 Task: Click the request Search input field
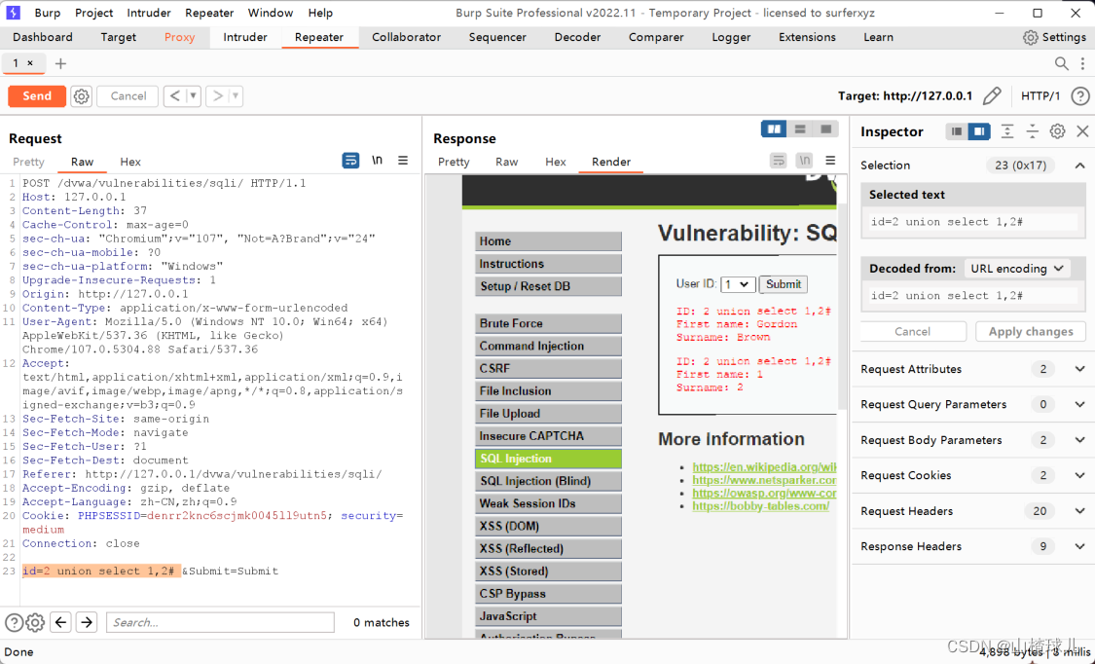click(x=220, y=622)
